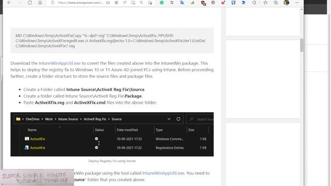Click the ActiveX Reg Fix breadcrumb segment
The width and height of the screenshot is (331, 186).
click(x=95, y=119)
